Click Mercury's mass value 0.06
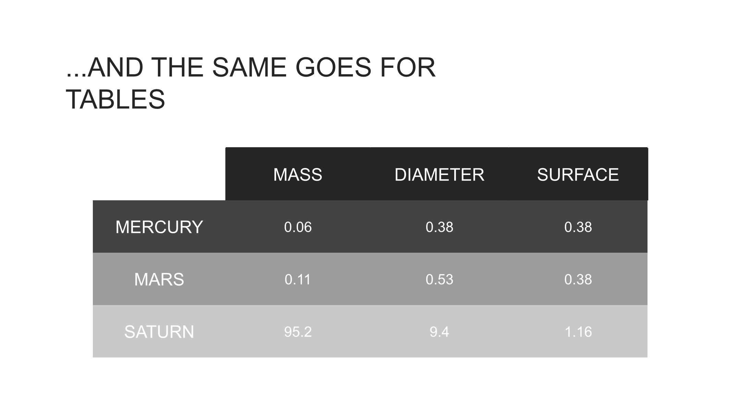 click(x=298, y=227)
